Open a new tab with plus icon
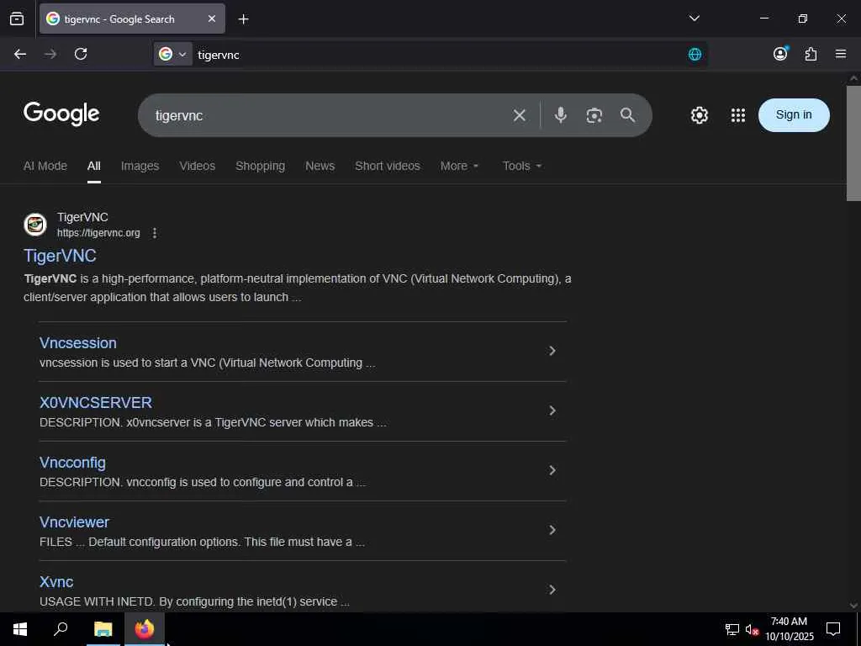 tap(243, 19)
